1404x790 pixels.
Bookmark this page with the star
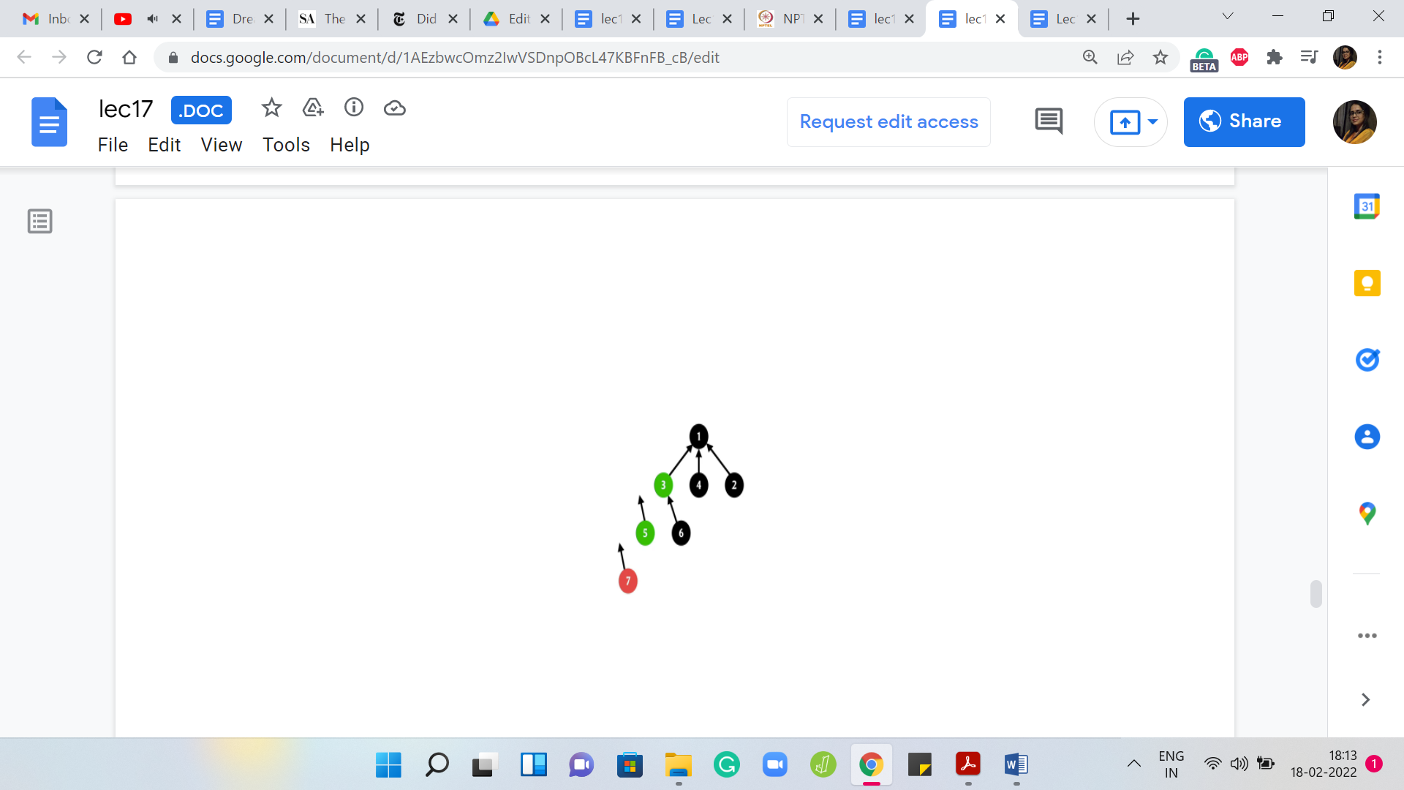[1160, 57]
